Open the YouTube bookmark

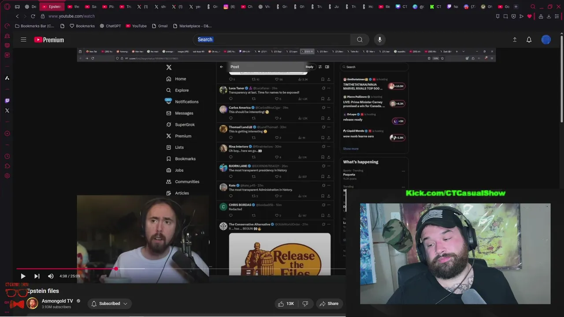coord(136,26)
